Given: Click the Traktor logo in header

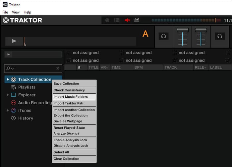Looking at the screenshot, I should coord(23,20).
